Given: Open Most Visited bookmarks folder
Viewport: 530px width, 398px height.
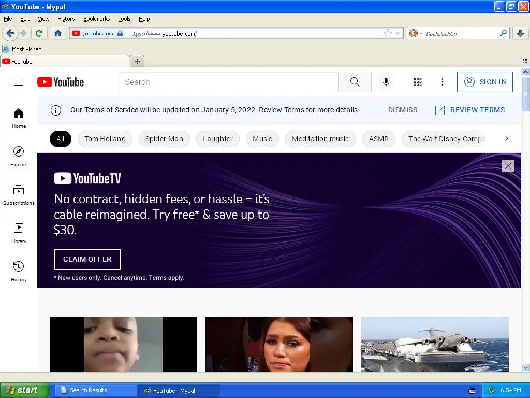Looking at the screenshot, I should pyautogui.click(x=22, y=49).
